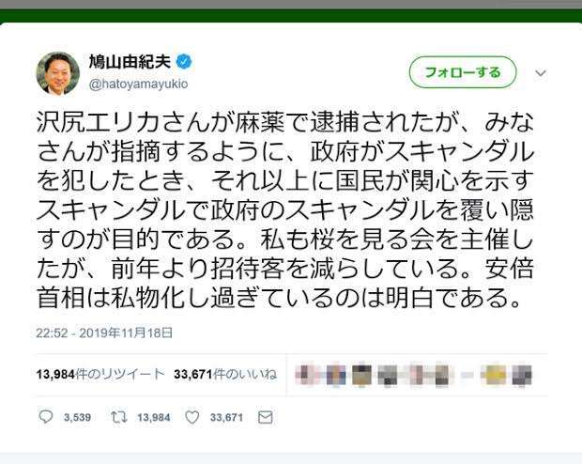Click the 33,671 count beside heart icon
The width and height of the screenshot is (582, 464).
(226, 418)
